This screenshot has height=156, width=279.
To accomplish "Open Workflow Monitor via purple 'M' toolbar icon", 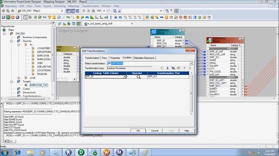I will pos(17,17).
